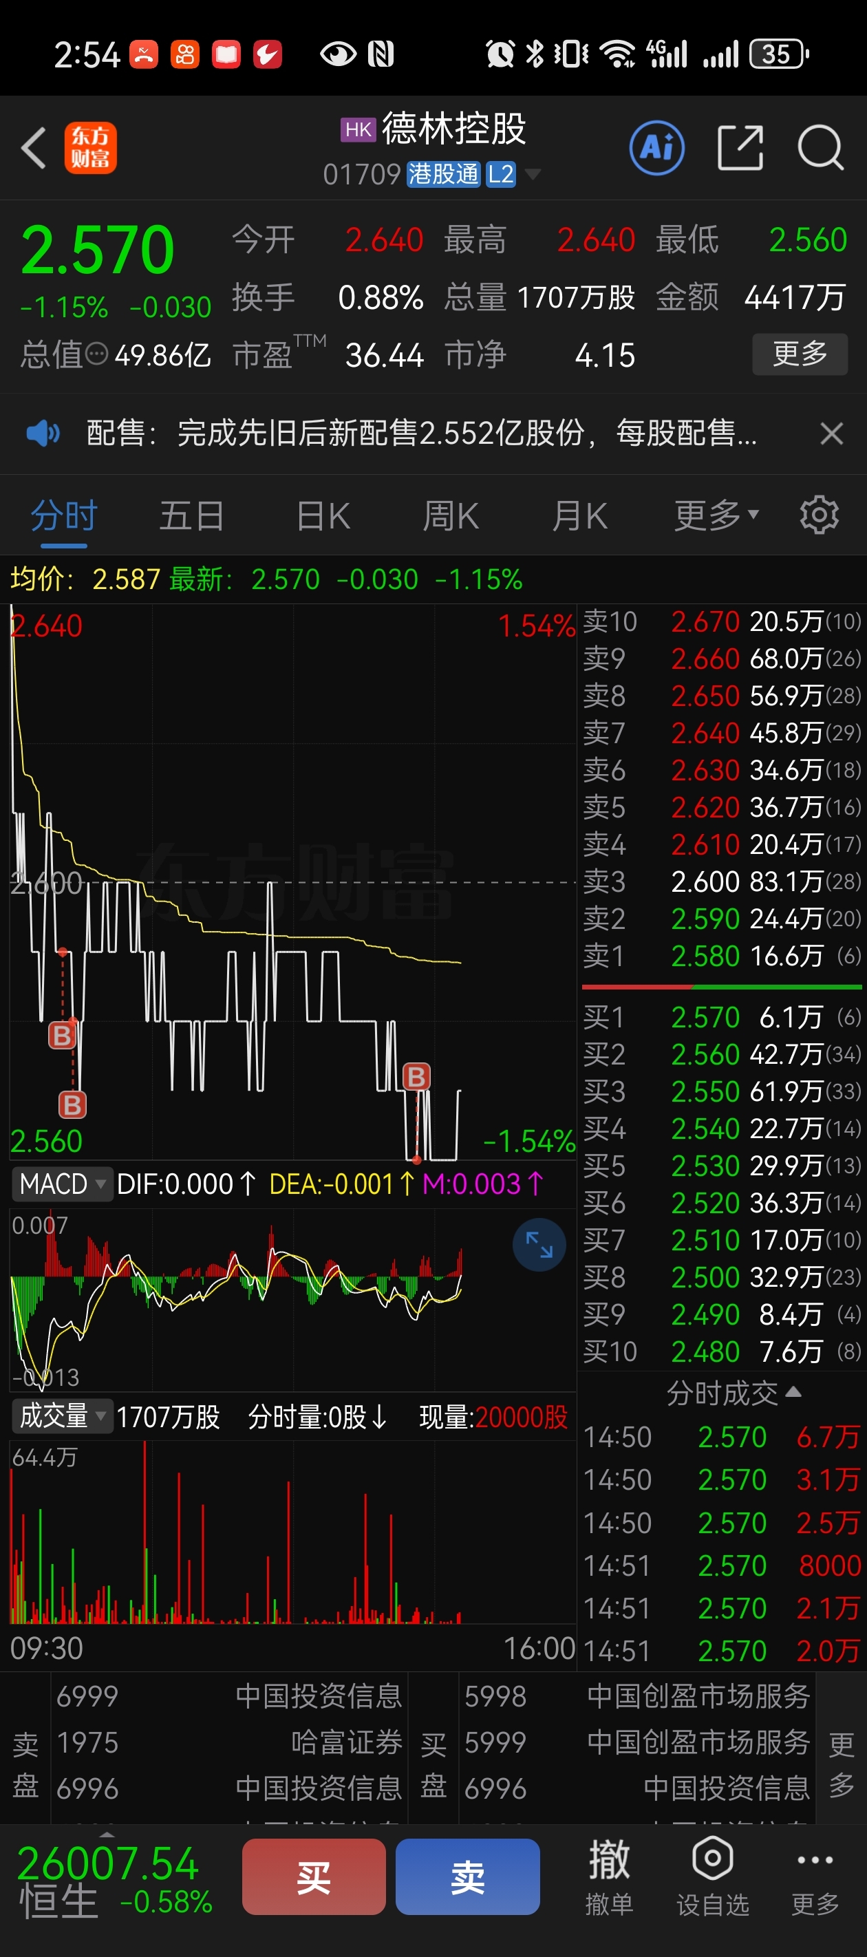This screenshot has width=867, height=1957.
Task: Tap sell broker 6999 中国投资信息
Action: pyautogui.click(x=228, y=1696)
